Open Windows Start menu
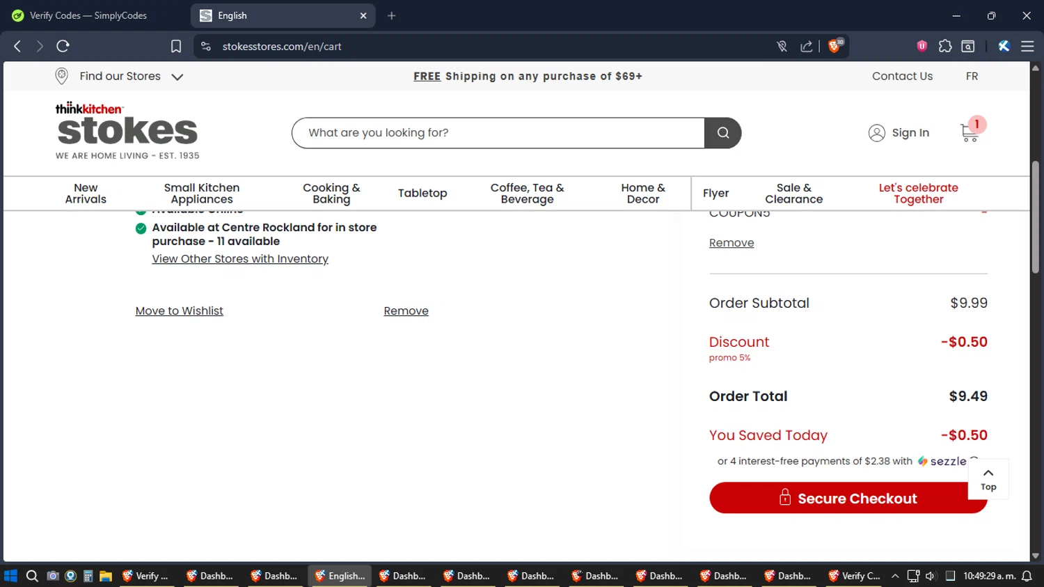The height and width of the screenshot is (587, 1044). [x=10, y=576]
